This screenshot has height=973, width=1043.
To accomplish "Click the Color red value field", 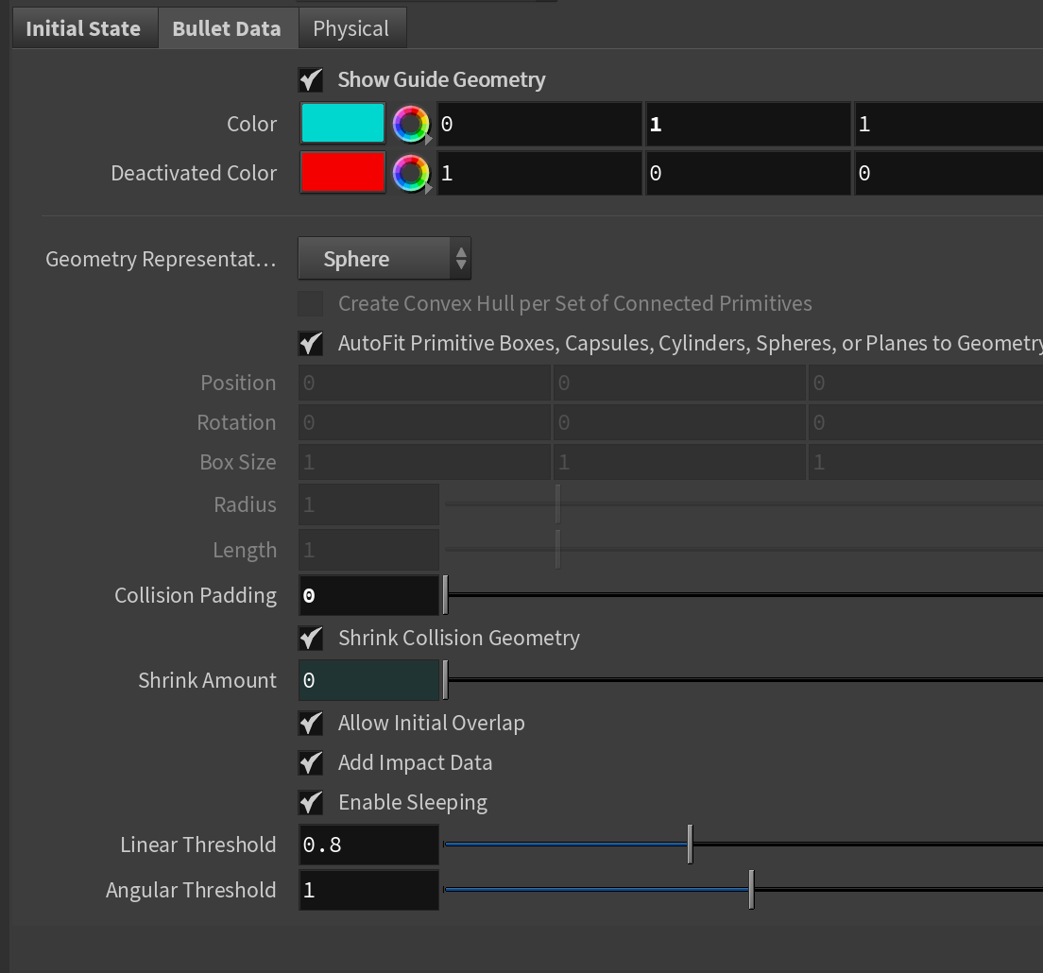I will (x=539, y=125).
